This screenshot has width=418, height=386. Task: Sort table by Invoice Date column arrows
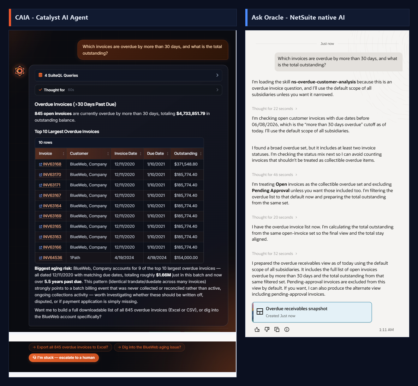(140, 154)
